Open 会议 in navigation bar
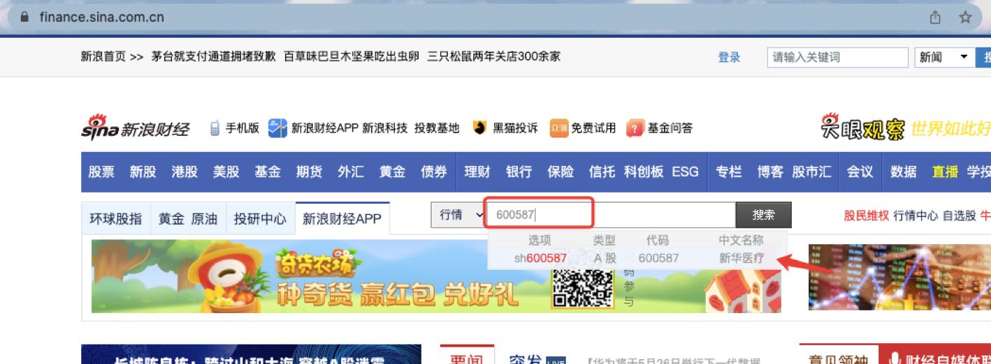 [860, 172]
